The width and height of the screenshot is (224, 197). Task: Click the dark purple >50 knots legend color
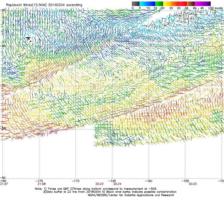210,4
